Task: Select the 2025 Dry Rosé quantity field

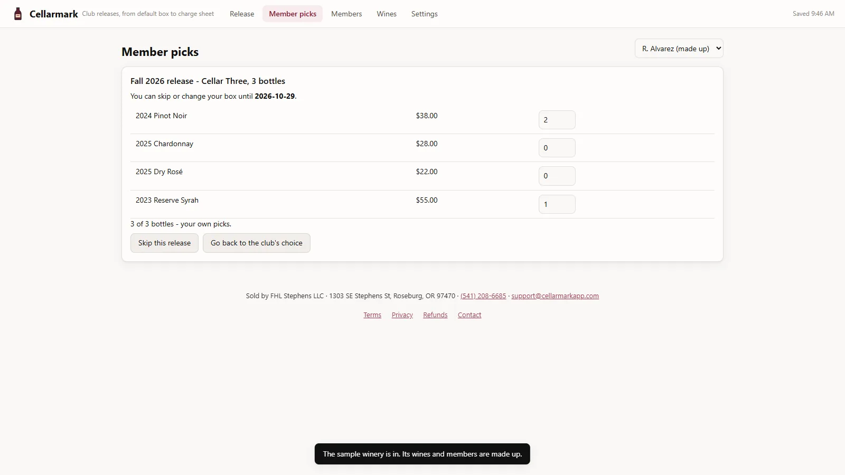Action: (557, 176)
